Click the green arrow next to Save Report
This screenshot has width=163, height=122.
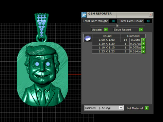(x=141, y=29)
